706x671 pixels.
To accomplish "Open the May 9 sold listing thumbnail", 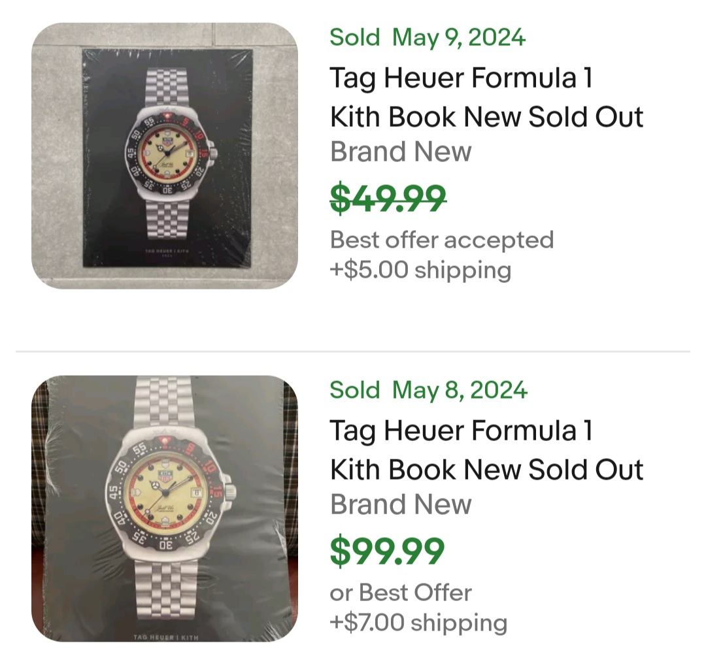I will coord(164,155).
